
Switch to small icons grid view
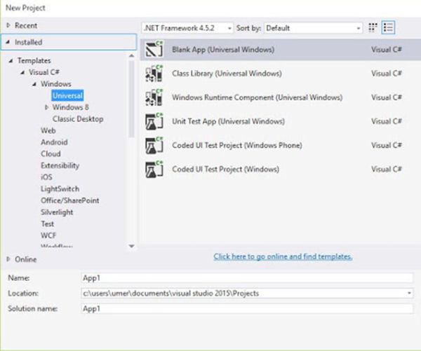(373, 27)
